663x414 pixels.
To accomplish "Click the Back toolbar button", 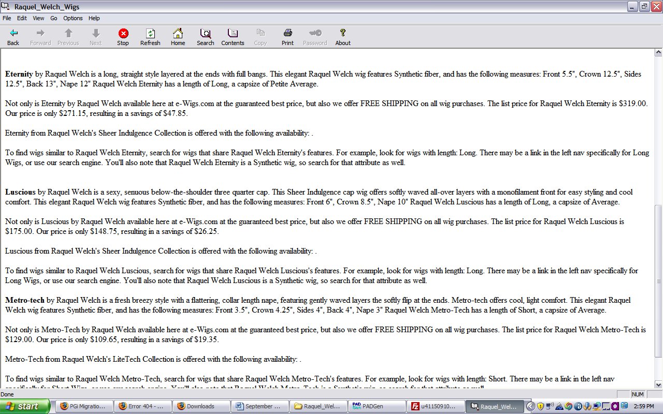I will point(13,37).
